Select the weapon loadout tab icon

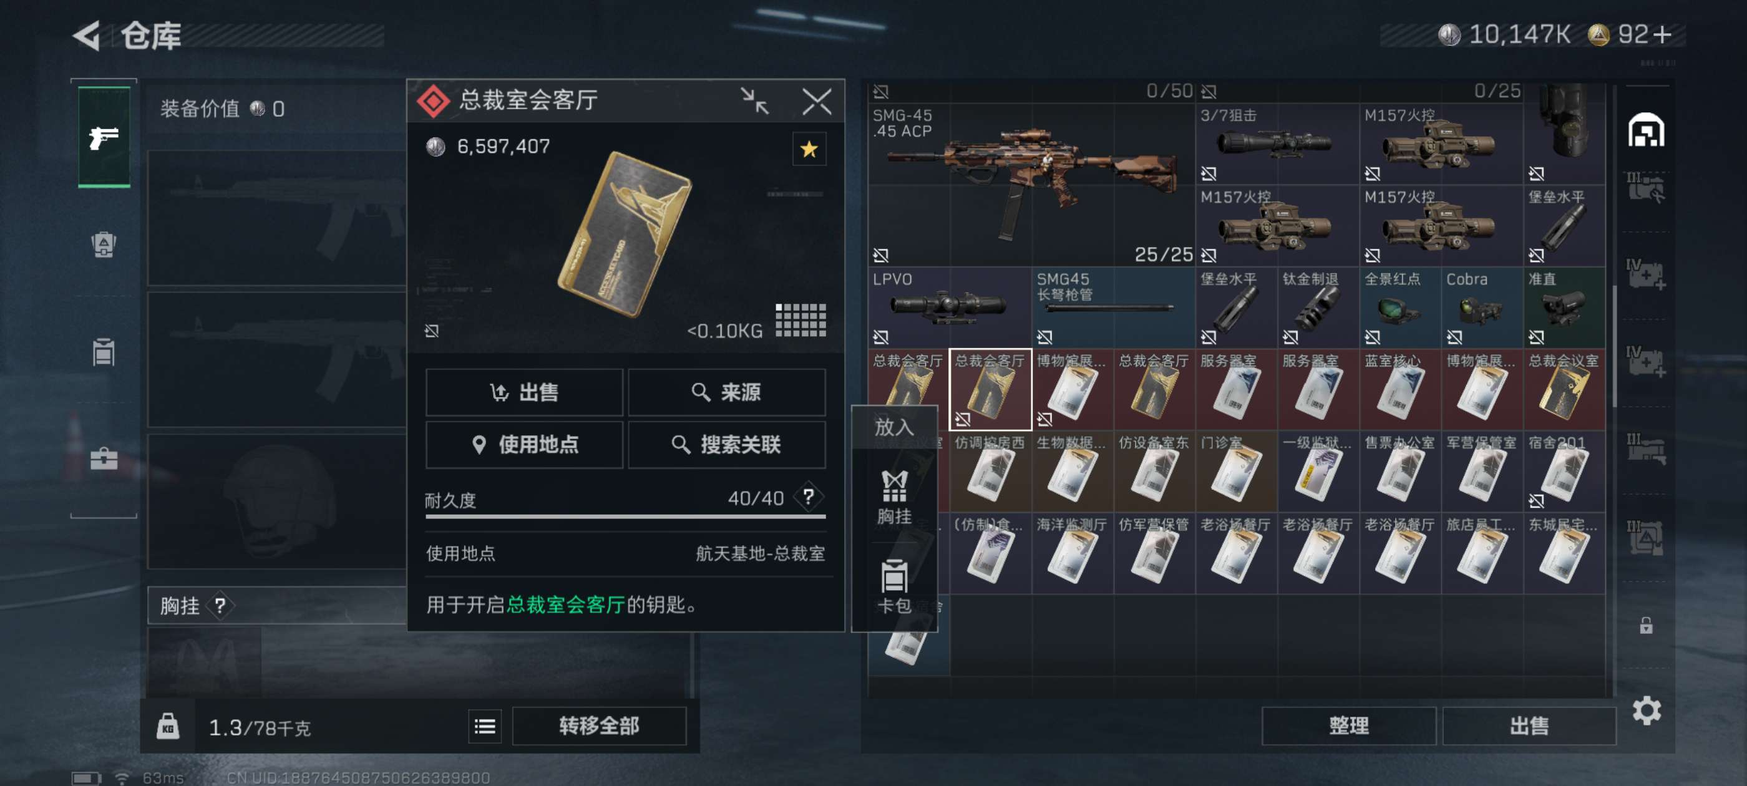104,137
